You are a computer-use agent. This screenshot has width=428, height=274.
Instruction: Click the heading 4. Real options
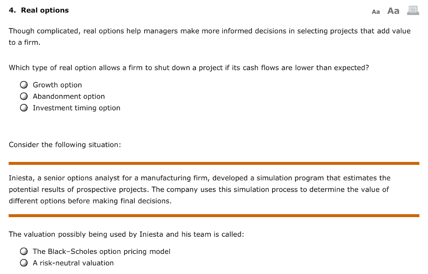point(39,10)
